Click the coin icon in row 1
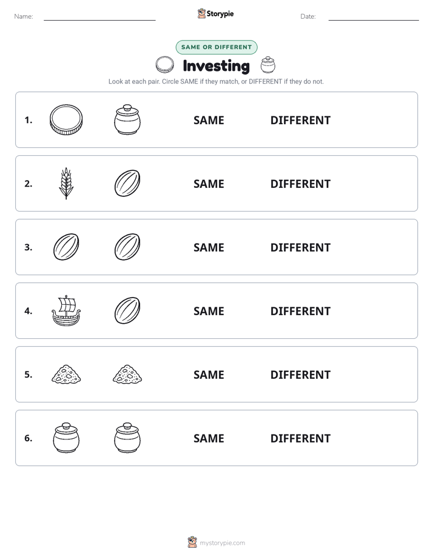The image size is (433, 560). pyautogui.click(x=66, y=119)
